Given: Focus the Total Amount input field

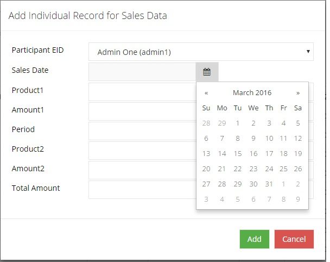Looking at the screenshot, I should [x=142, y=190].
